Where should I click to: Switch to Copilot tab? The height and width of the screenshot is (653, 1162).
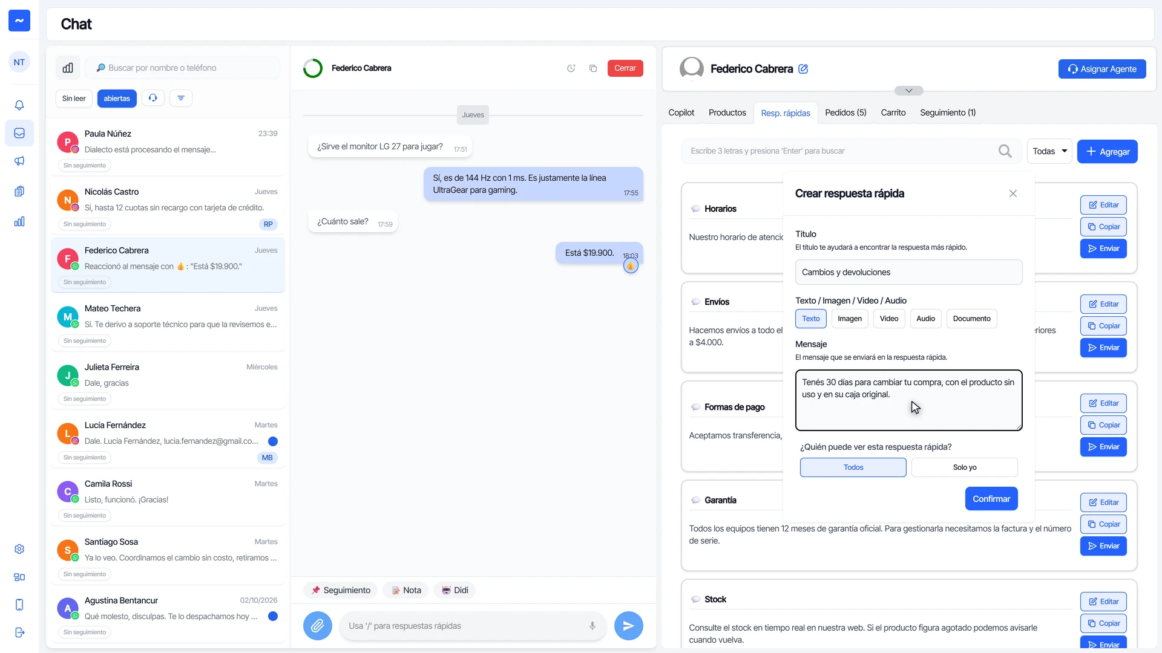click(681, 112)
